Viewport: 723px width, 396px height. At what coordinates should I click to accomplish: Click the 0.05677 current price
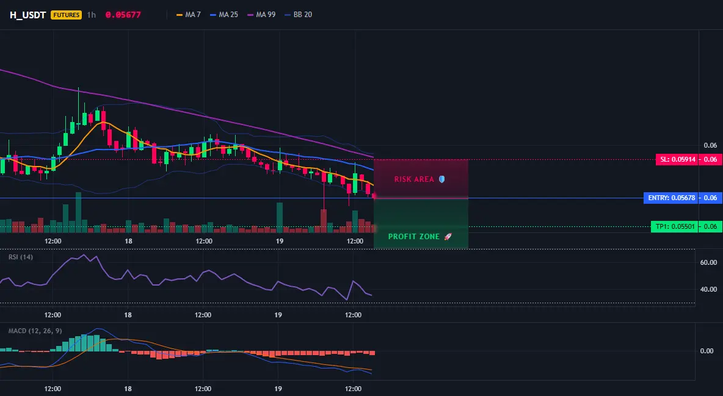click(x=123, y=15)
